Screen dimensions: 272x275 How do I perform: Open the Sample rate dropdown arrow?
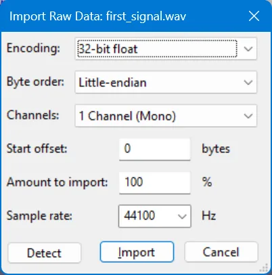coord(182,216)
